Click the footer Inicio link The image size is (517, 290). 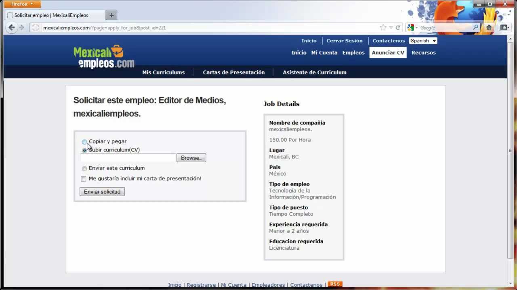[174, 285]
